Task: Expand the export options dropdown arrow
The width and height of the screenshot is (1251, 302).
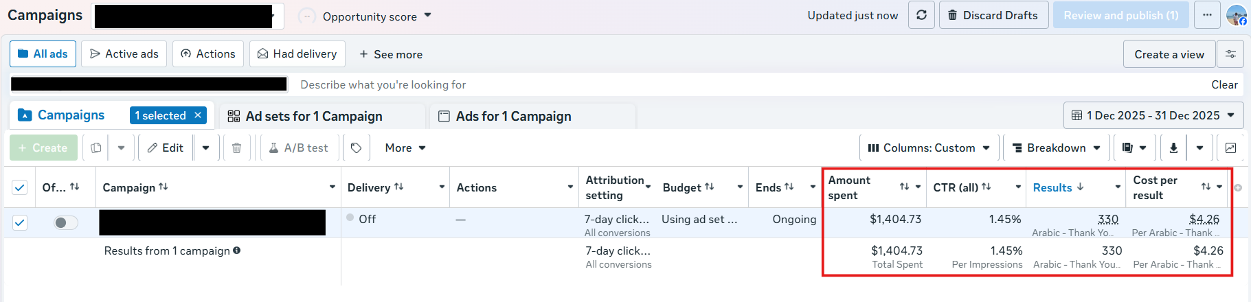Action: click(1199, 148)
